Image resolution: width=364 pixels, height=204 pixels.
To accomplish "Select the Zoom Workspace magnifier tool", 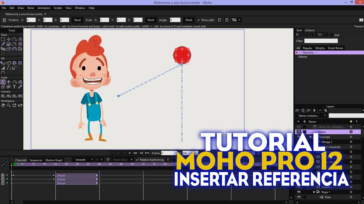I will (9, 105).
